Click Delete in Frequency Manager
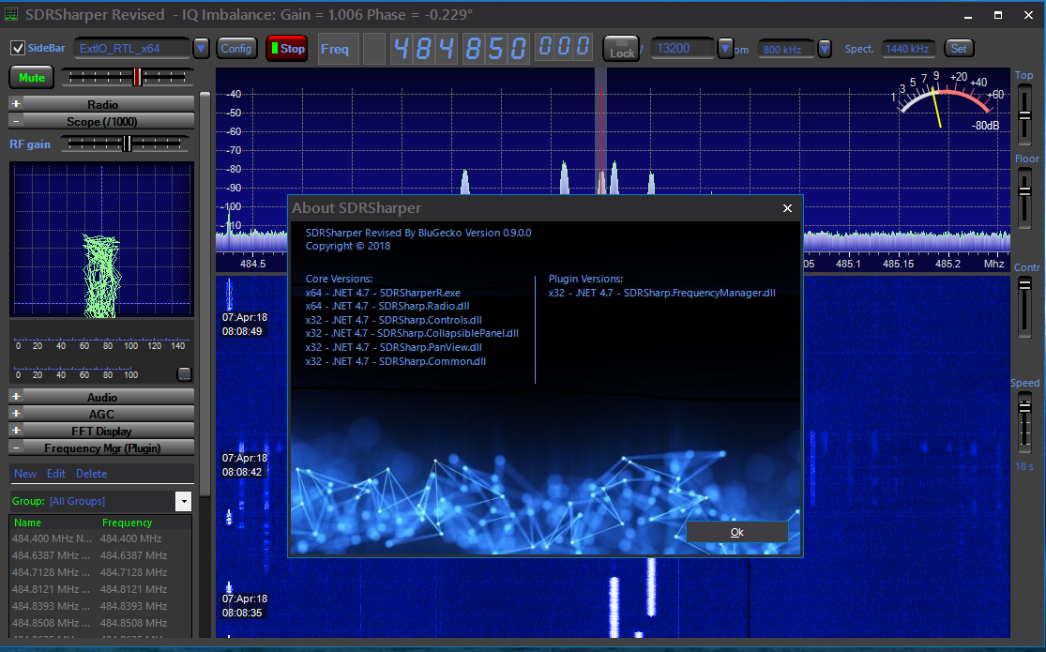Image resolution: width=1046 pixels, height=652 pixels. (x=92, y=474)
